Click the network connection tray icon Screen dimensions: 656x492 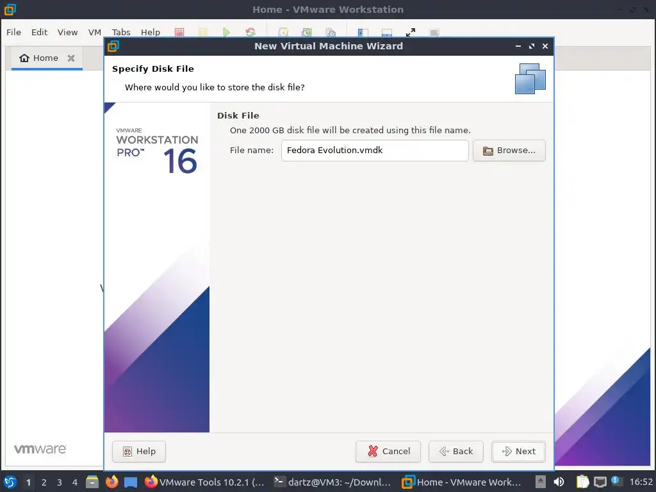(600, 482)
